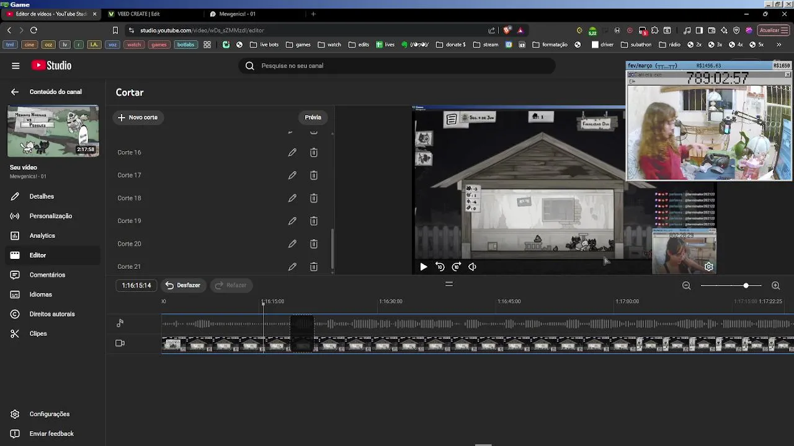
Task: Open the preview player settings gear
Action: pyautogui.click(x=709, y=267)
